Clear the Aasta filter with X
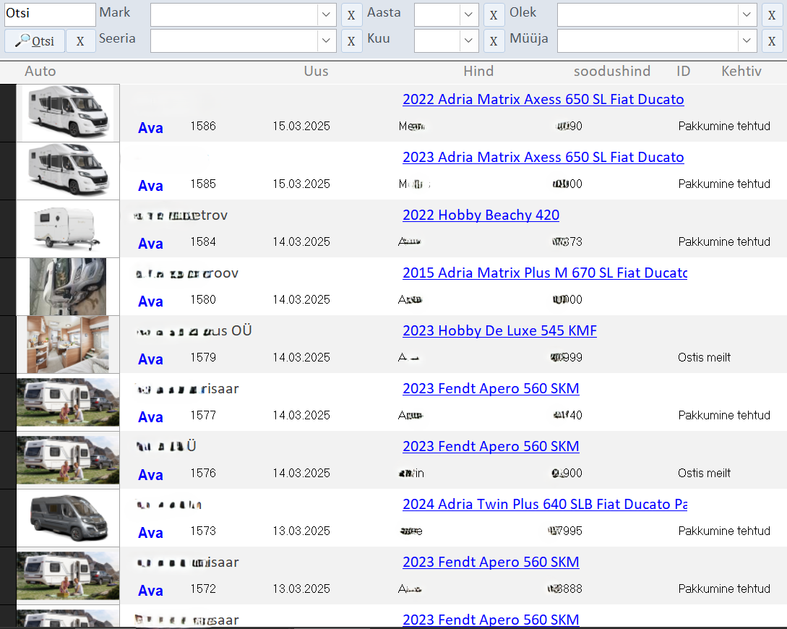 click(494, 15)
